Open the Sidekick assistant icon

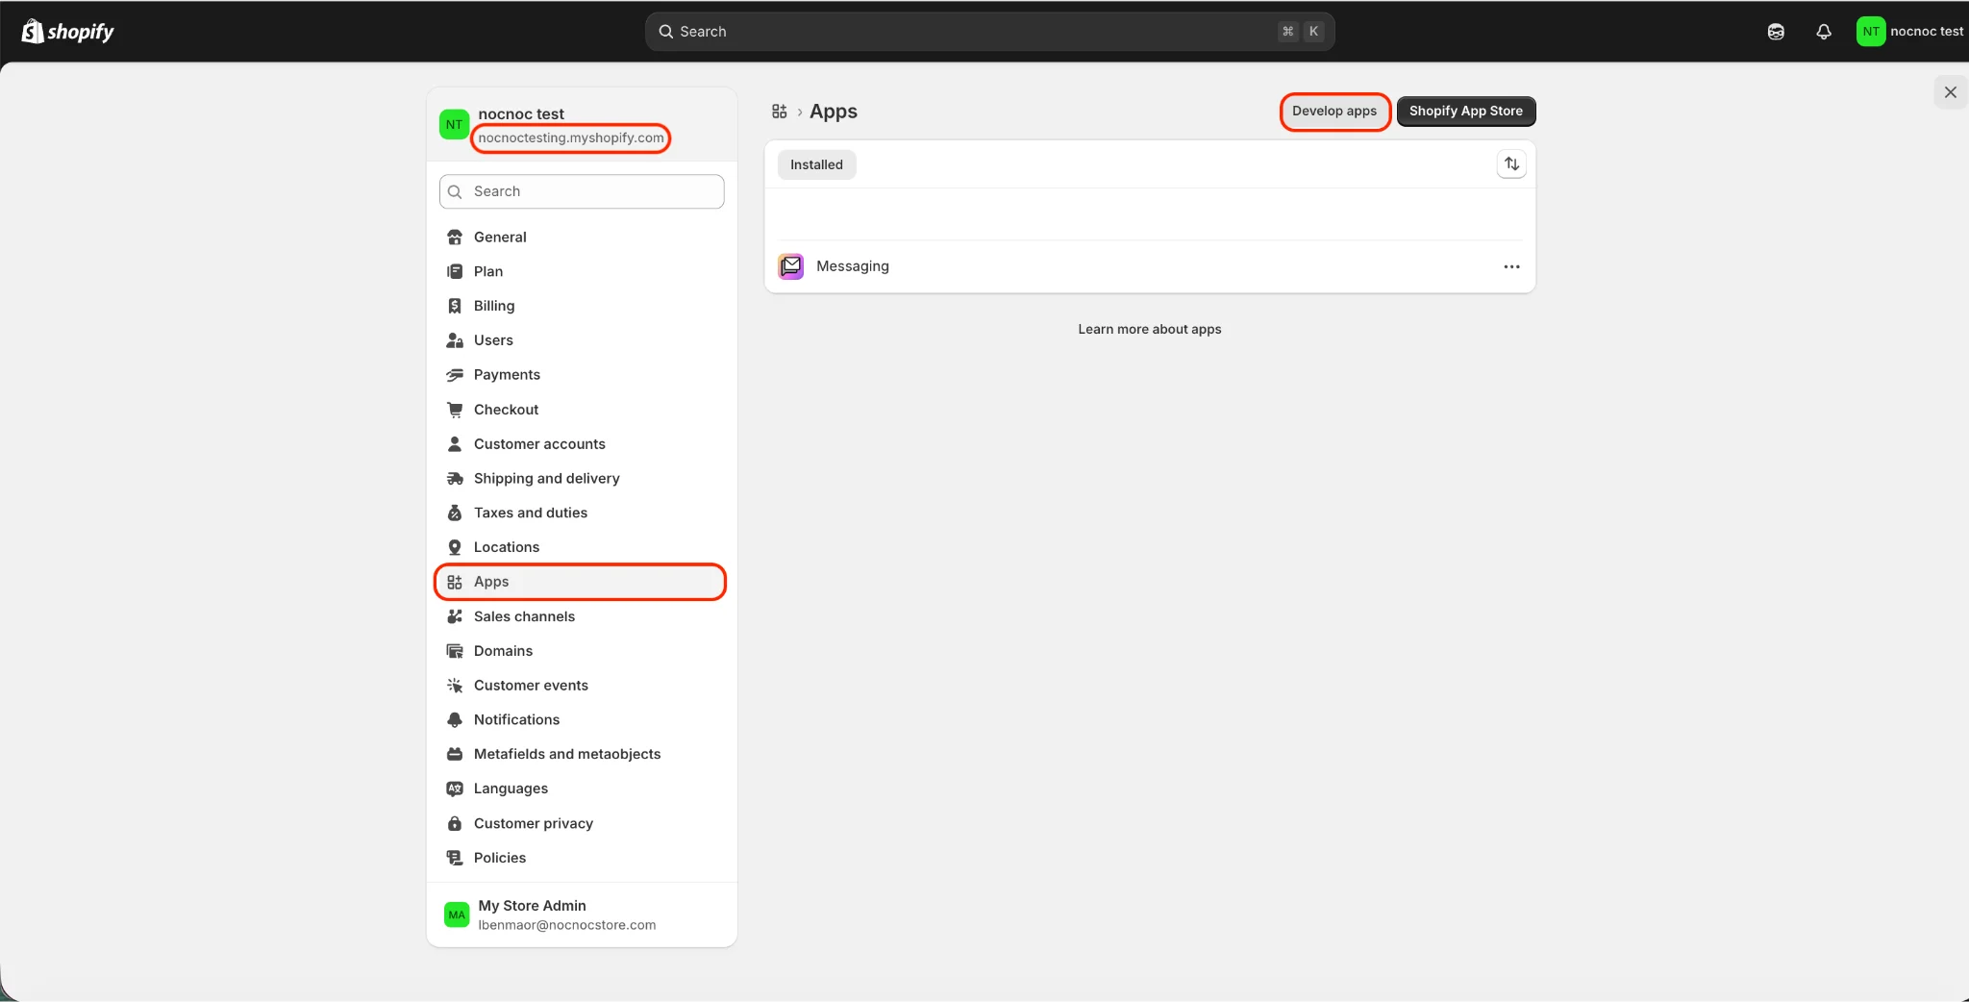[x=1776, y=32]
